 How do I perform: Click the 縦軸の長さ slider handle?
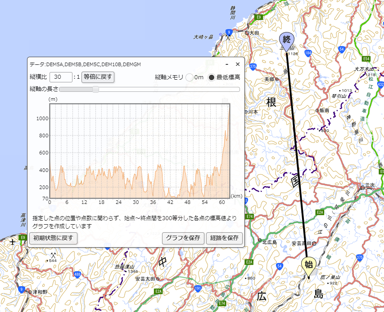coord(95,89)
